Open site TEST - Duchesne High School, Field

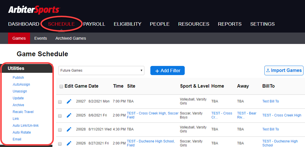point(151,143)
